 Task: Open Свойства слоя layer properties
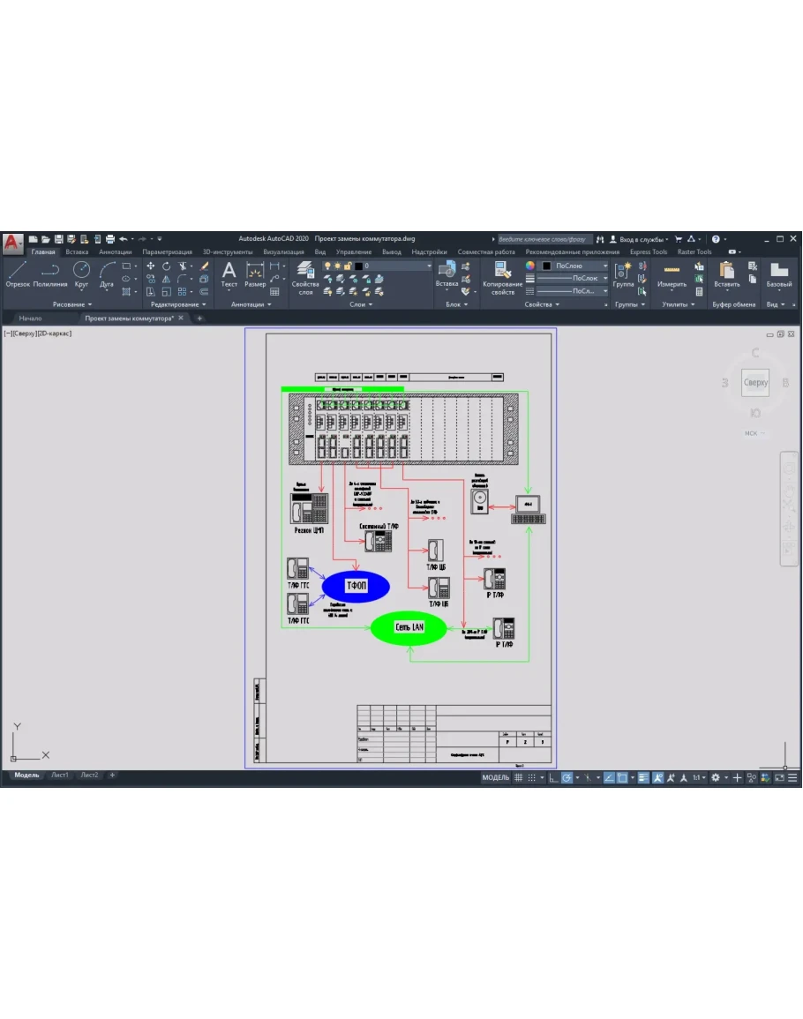(x=305, y=275)
